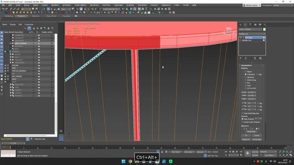Open Chrome from the Windows taskbar
Image resolution: width=294 pixels, height=165 pixels.
[x=130, y=161]
